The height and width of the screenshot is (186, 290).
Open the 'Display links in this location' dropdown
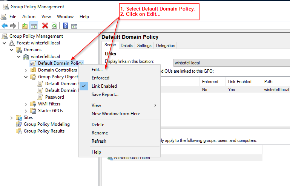[232, 63]
